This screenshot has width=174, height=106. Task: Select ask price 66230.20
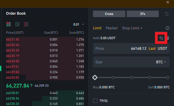13,50
